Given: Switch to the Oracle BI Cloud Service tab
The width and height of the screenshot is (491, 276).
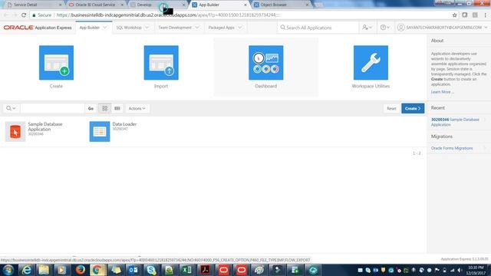Looking at the screenshot, I should pyautogui.click(x=95, y=5).
